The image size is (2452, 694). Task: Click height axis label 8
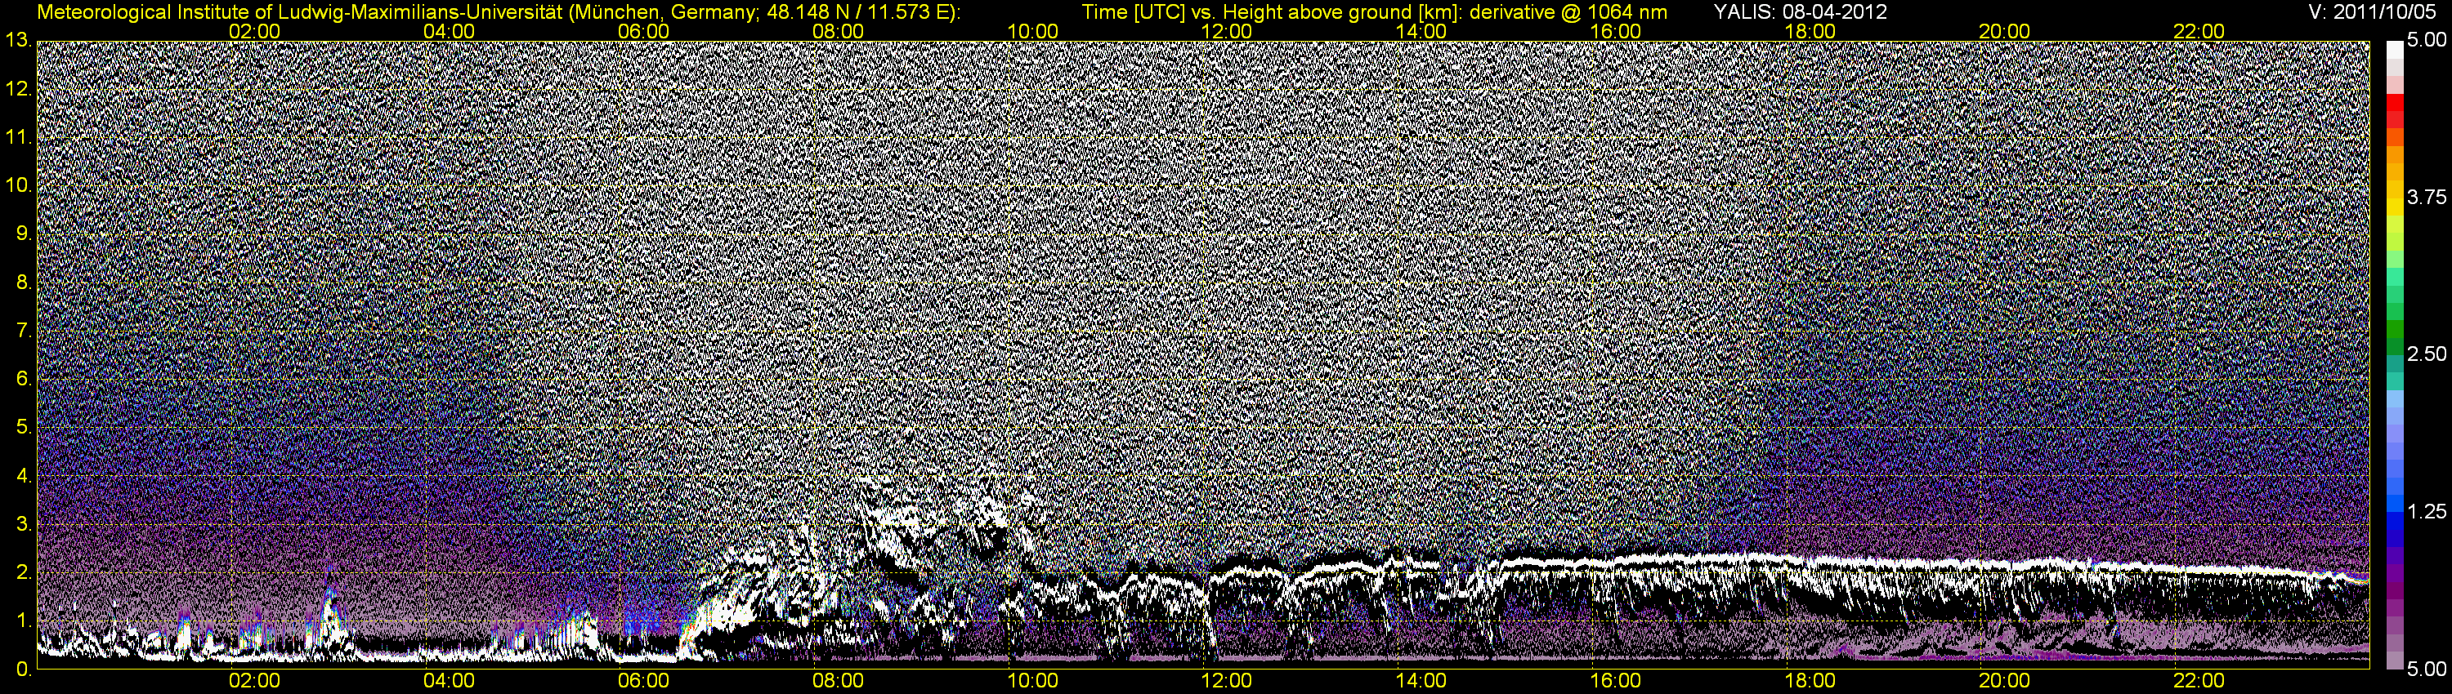pos(24,283)
